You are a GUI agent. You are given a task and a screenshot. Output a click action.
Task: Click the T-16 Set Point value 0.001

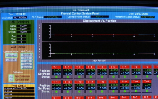pyautogui.click(x=113, y=88)
